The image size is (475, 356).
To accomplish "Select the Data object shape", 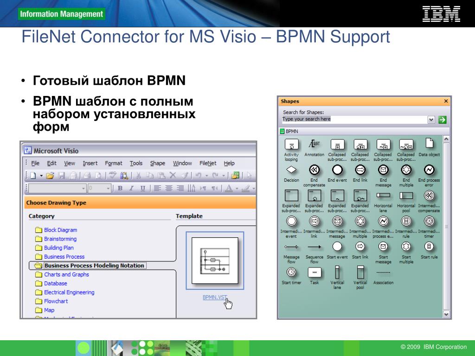I will click(429, 143).
